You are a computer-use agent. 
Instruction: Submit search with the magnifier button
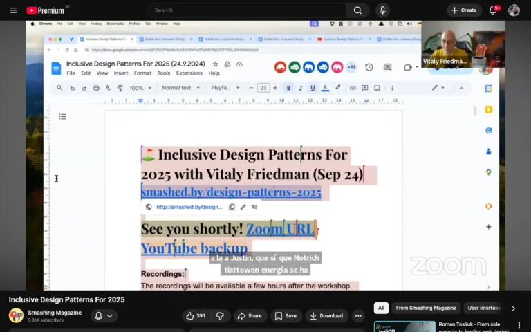(x=357, y=10)
